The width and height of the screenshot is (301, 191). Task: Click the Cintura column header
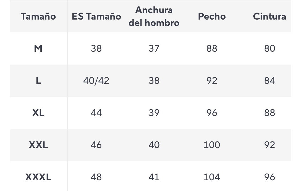(269, 17)
